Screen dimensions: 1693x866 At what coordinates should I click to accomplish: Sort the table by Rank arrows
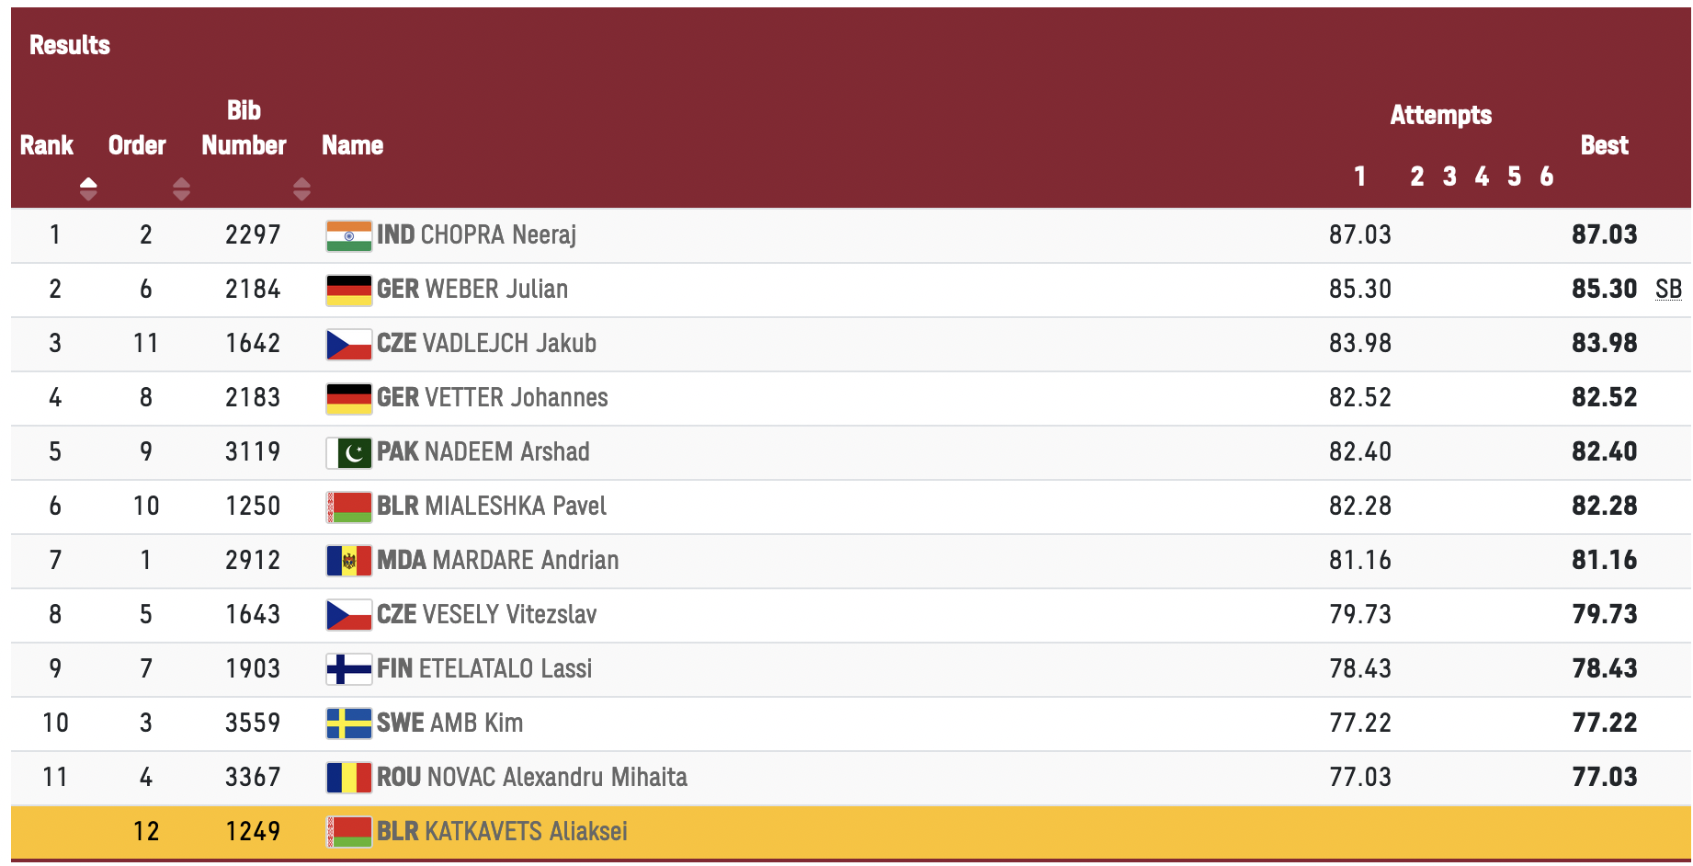88,188
